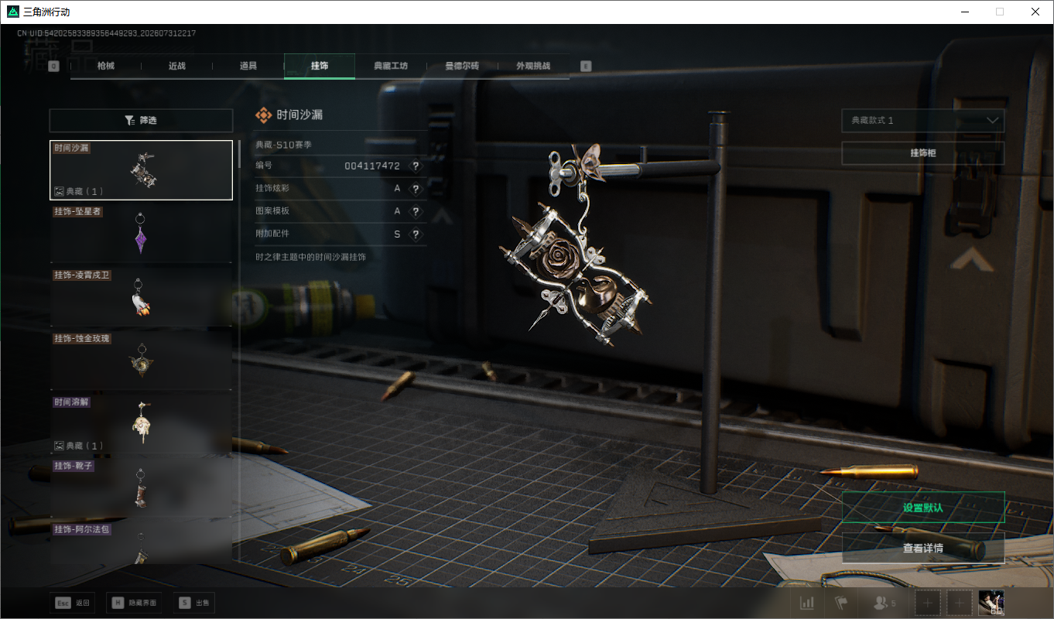Click help icon for 附加配件
Image resolution: width=1054 pixels, height=619 pixels.
point(416,234)
